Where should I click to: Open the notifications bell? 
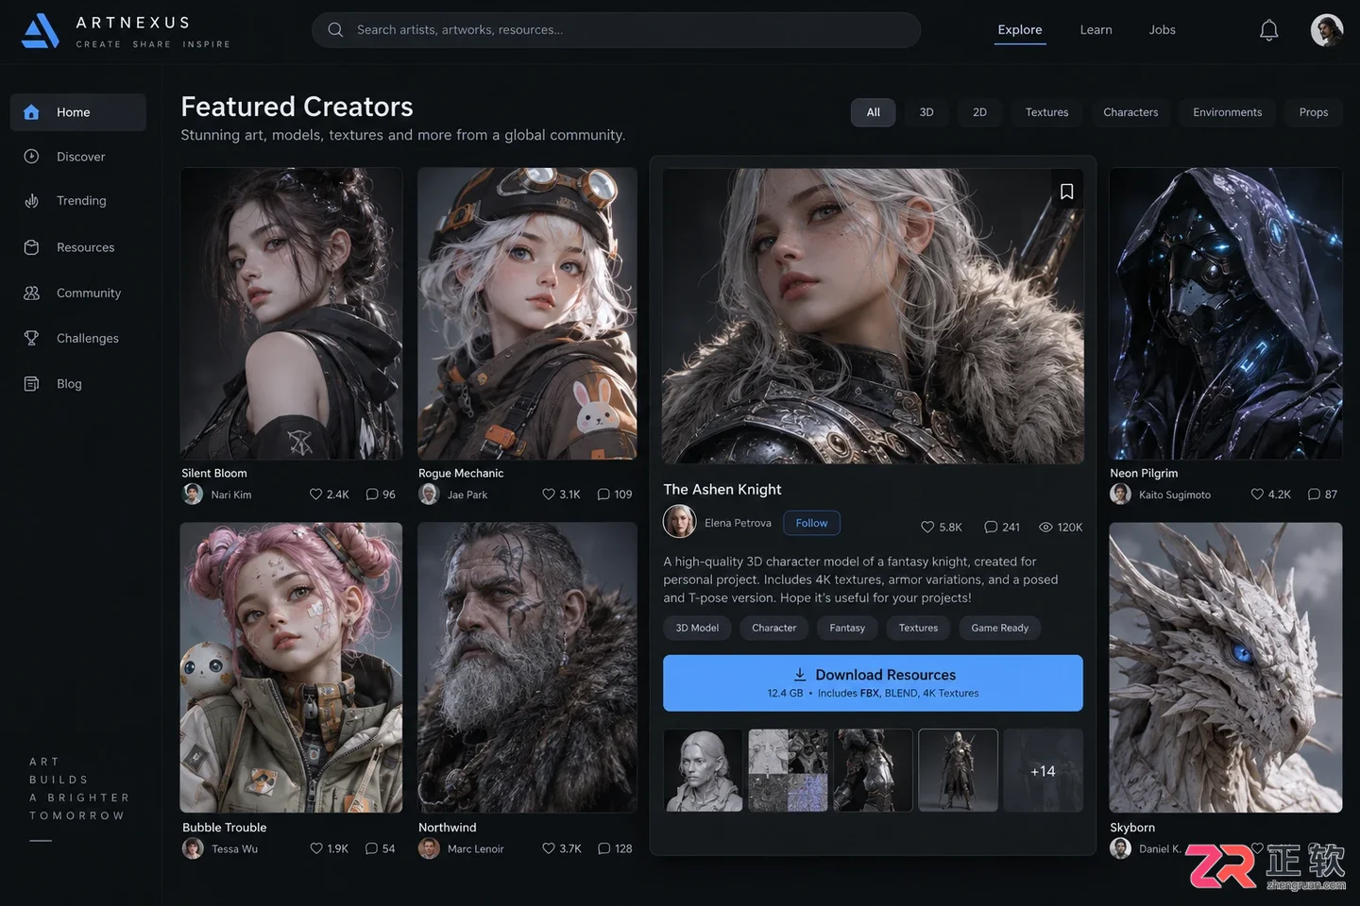pos(1268,30)
